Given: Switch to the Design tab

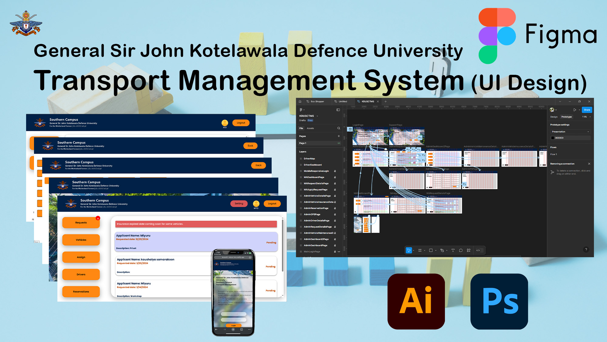Looking at the screenshot, I should 554,117.
